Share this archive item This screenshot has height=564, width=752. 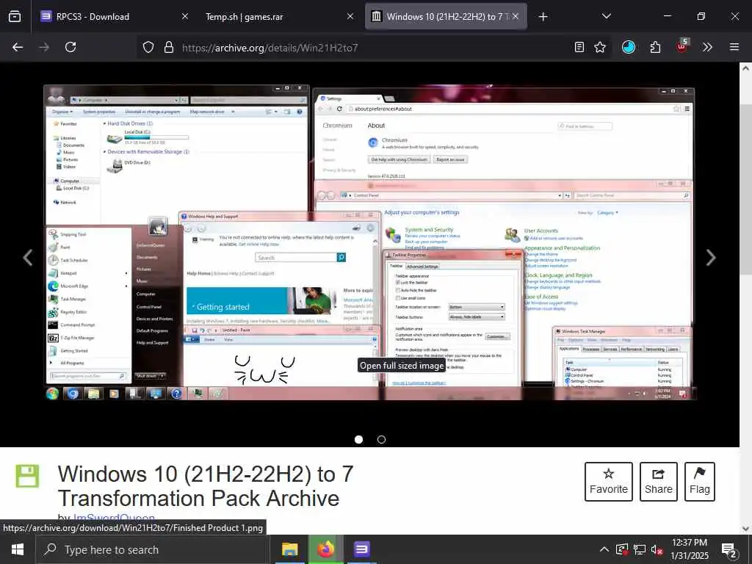tap(659, 482)
